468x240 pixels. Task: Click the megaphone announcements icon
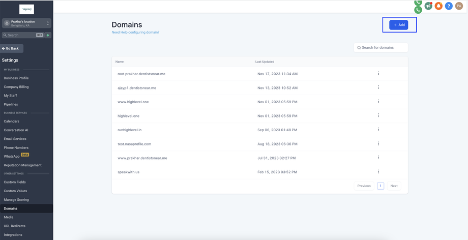(x=428, y=6)
